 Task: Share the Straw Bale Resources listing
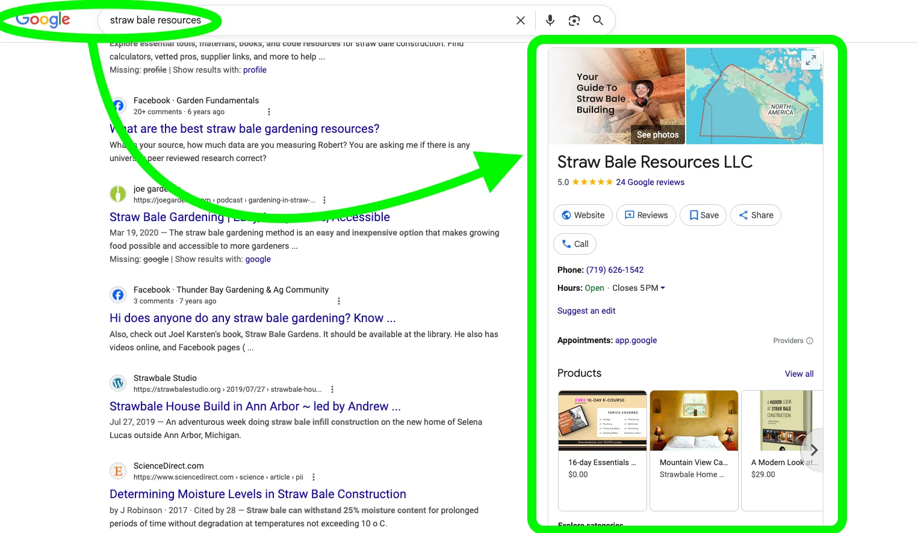(755, 215)
